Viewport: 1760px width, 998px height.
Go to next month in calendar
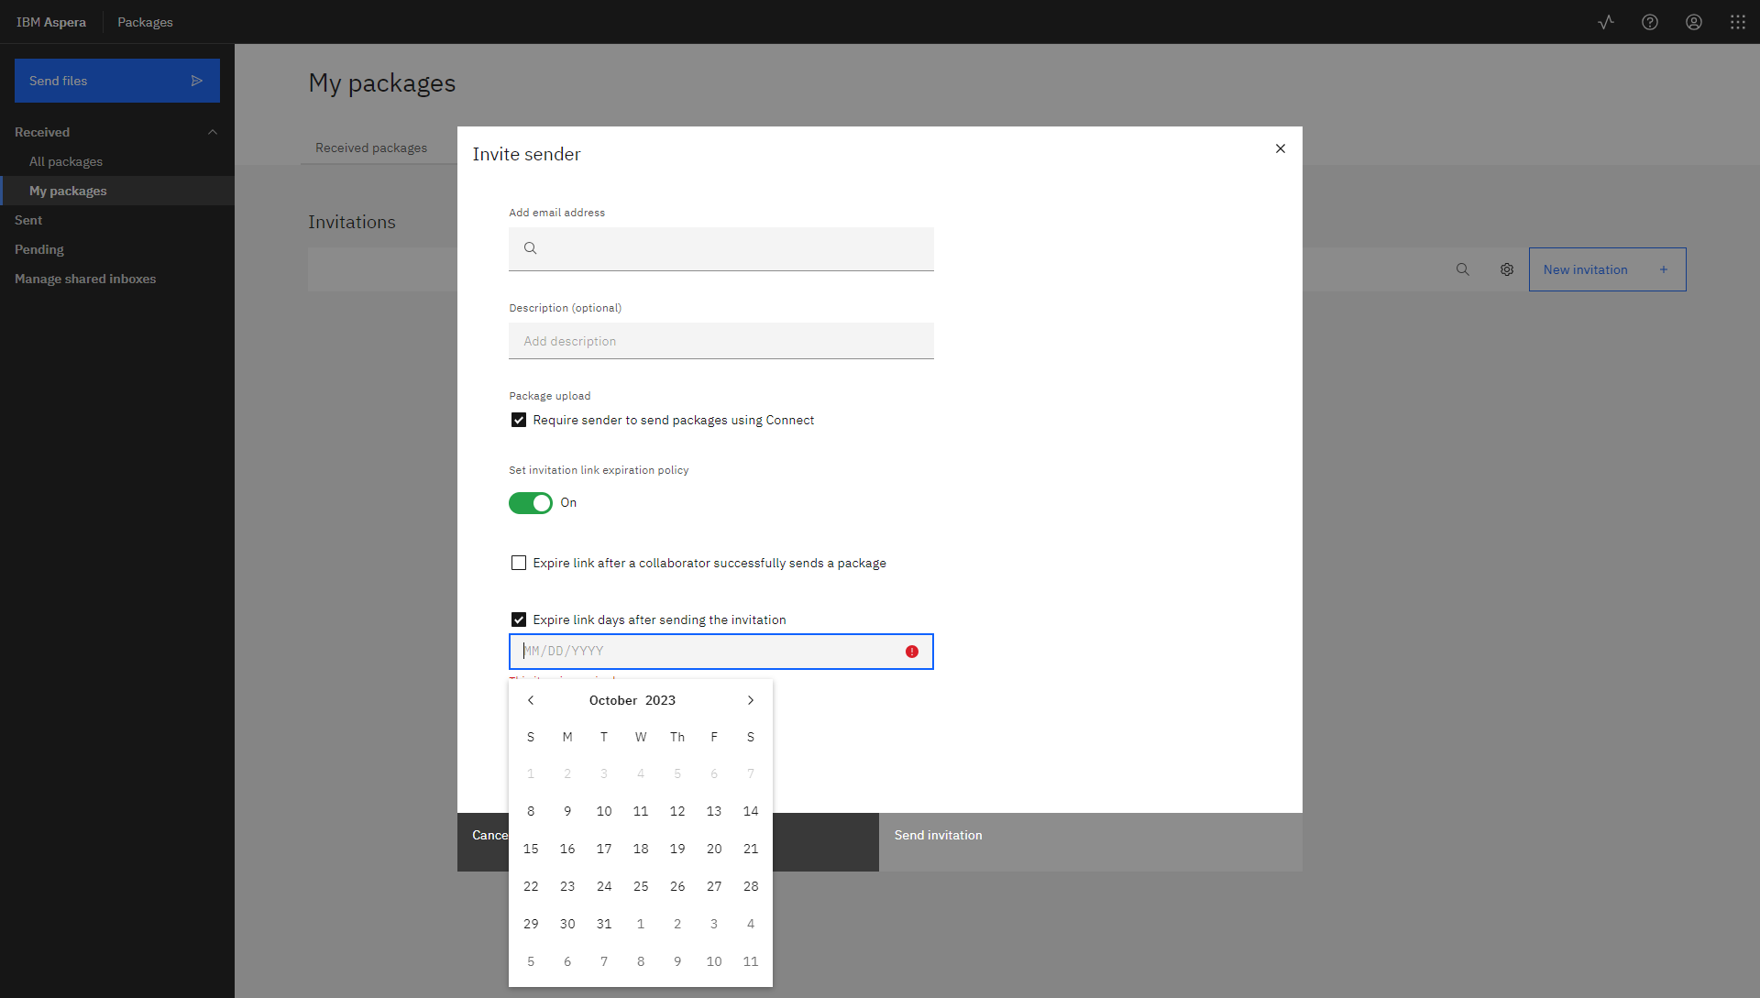751,700
